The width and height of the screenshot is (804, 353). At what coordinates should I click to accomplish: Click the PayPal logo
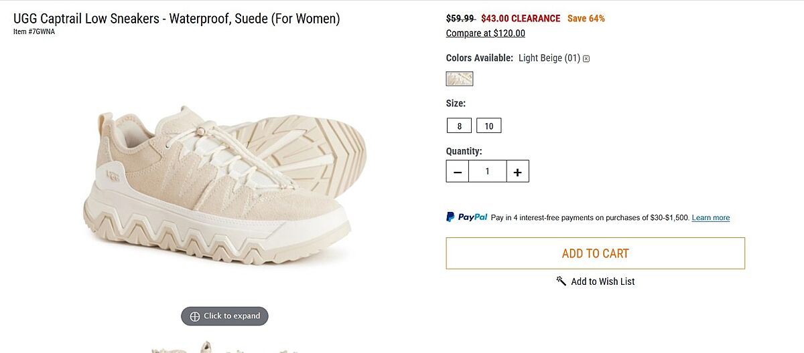[x=467, y=217]
